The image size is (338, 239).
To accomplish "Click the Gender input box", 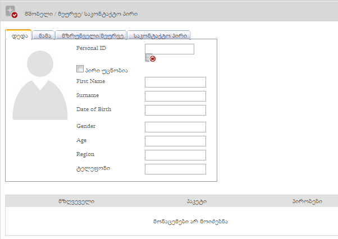I will 175,127.
